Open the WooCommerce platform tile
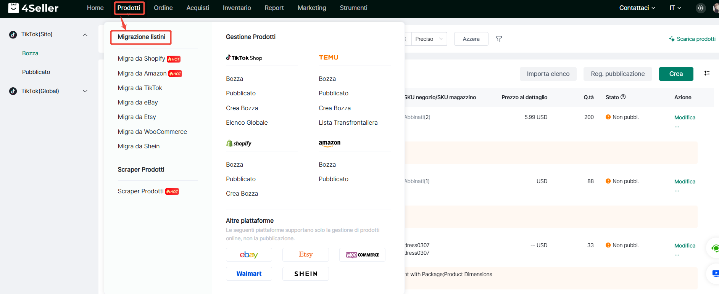719x294 pixels. [x=362, y=255]
